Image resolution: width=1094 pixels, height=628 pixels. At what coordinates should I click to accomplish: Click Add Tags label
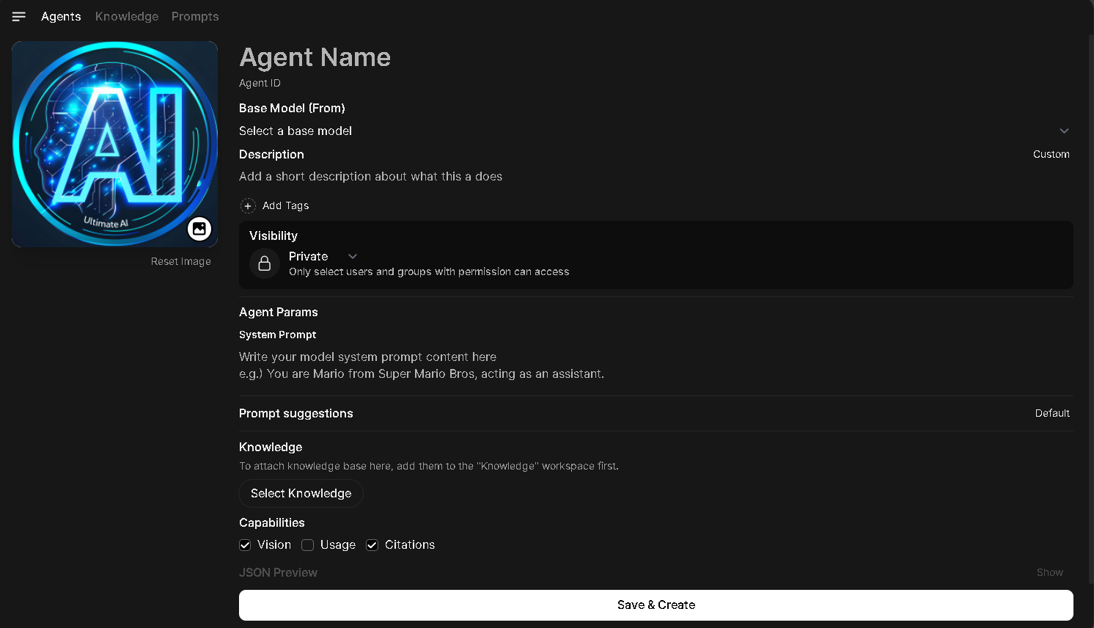(286, 206)
